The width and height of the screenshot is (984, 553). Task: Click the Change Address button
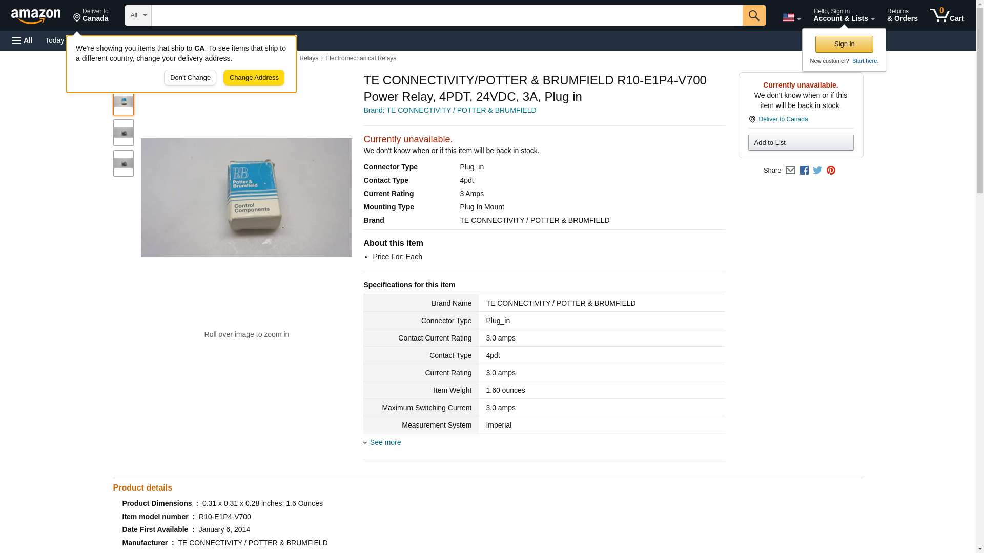pyautogui.click(x=254, y=78)
